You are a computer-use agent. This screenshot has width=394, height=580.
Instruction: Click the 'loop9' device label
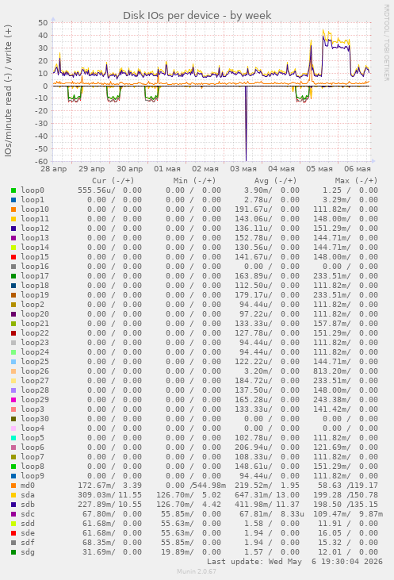click(x=33, y=476)
